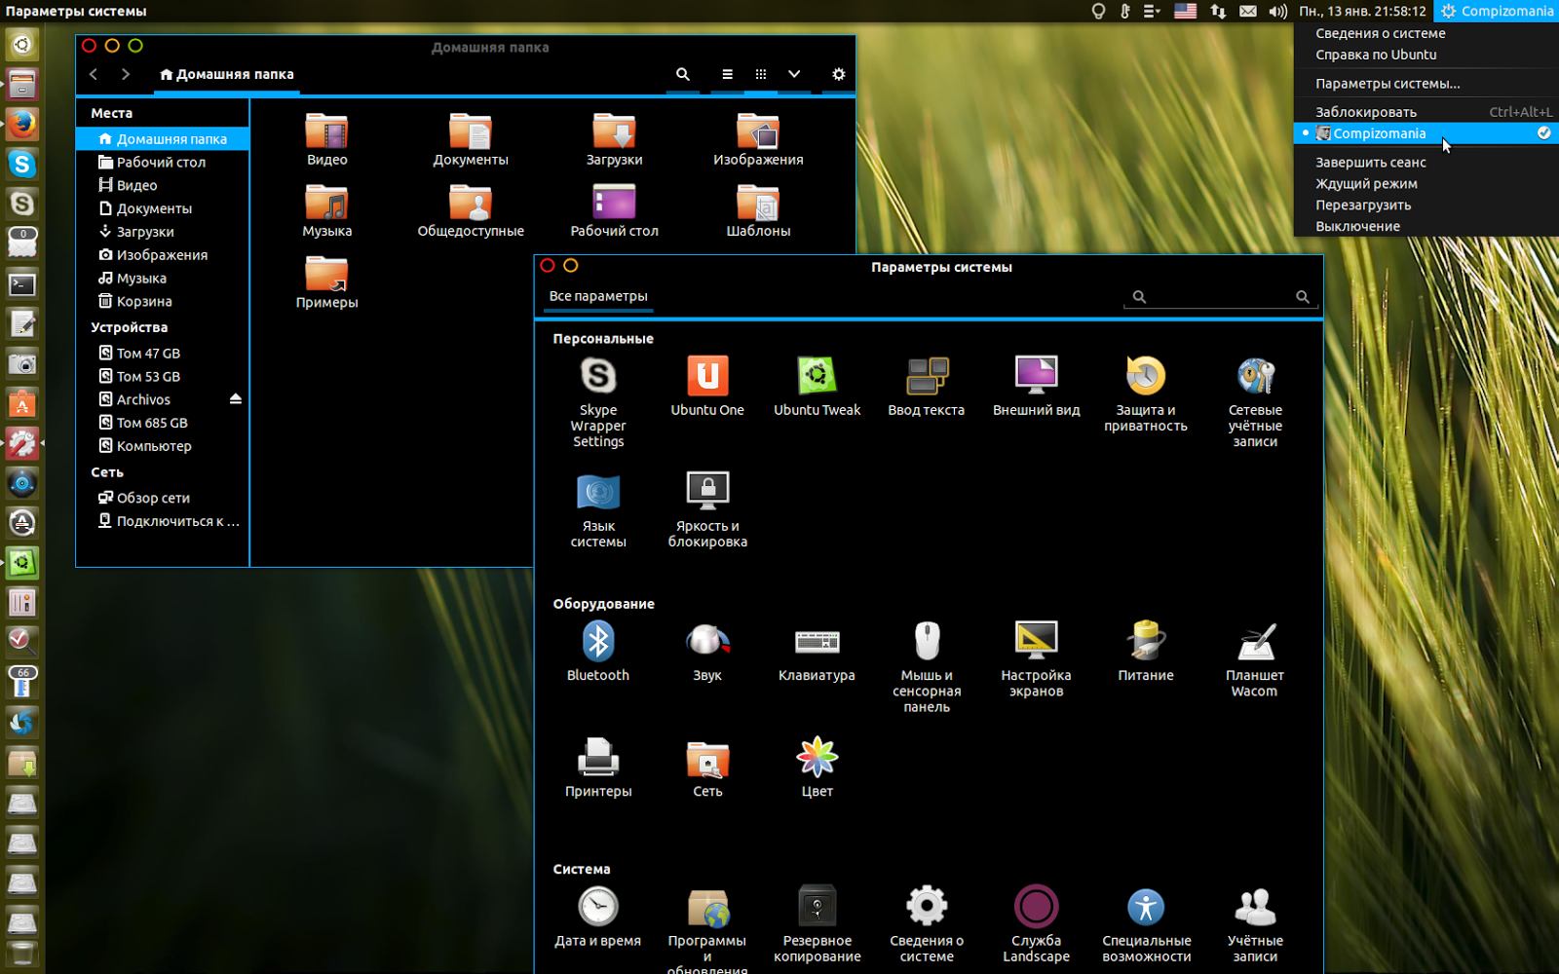Screen dimensions: 1559x974
Task: Open the Звук sound settings
Action: tap(707, 652)
